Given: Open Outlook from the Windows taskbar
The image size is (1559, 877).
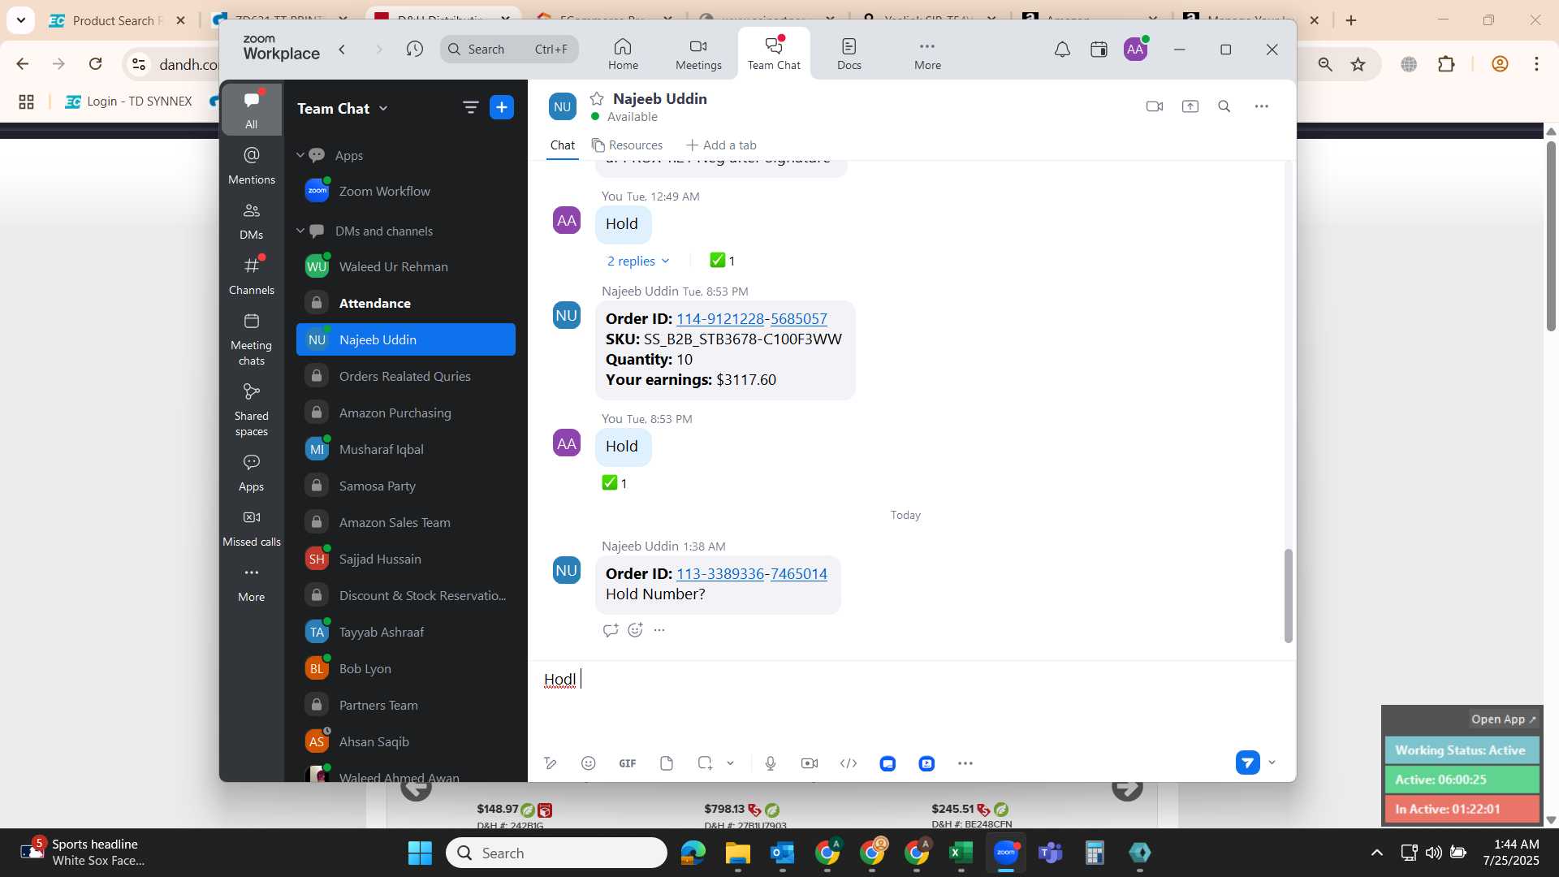Looking at the screenshot, I should [782, 853].
